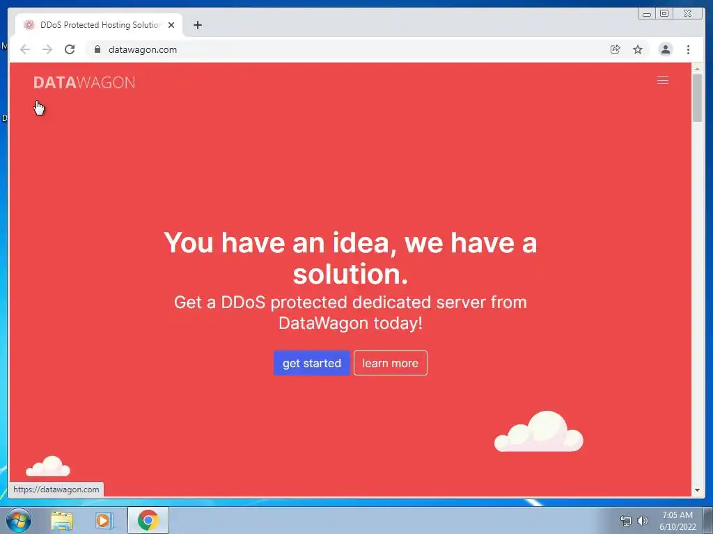Click the DataWagon logo

[84, 83]
